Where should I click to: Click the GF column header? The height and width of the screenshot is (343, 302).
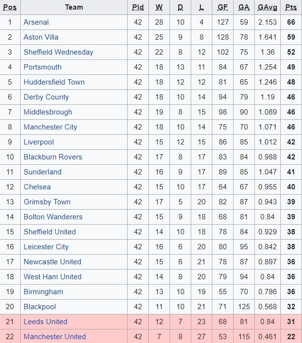pos(223,7)
